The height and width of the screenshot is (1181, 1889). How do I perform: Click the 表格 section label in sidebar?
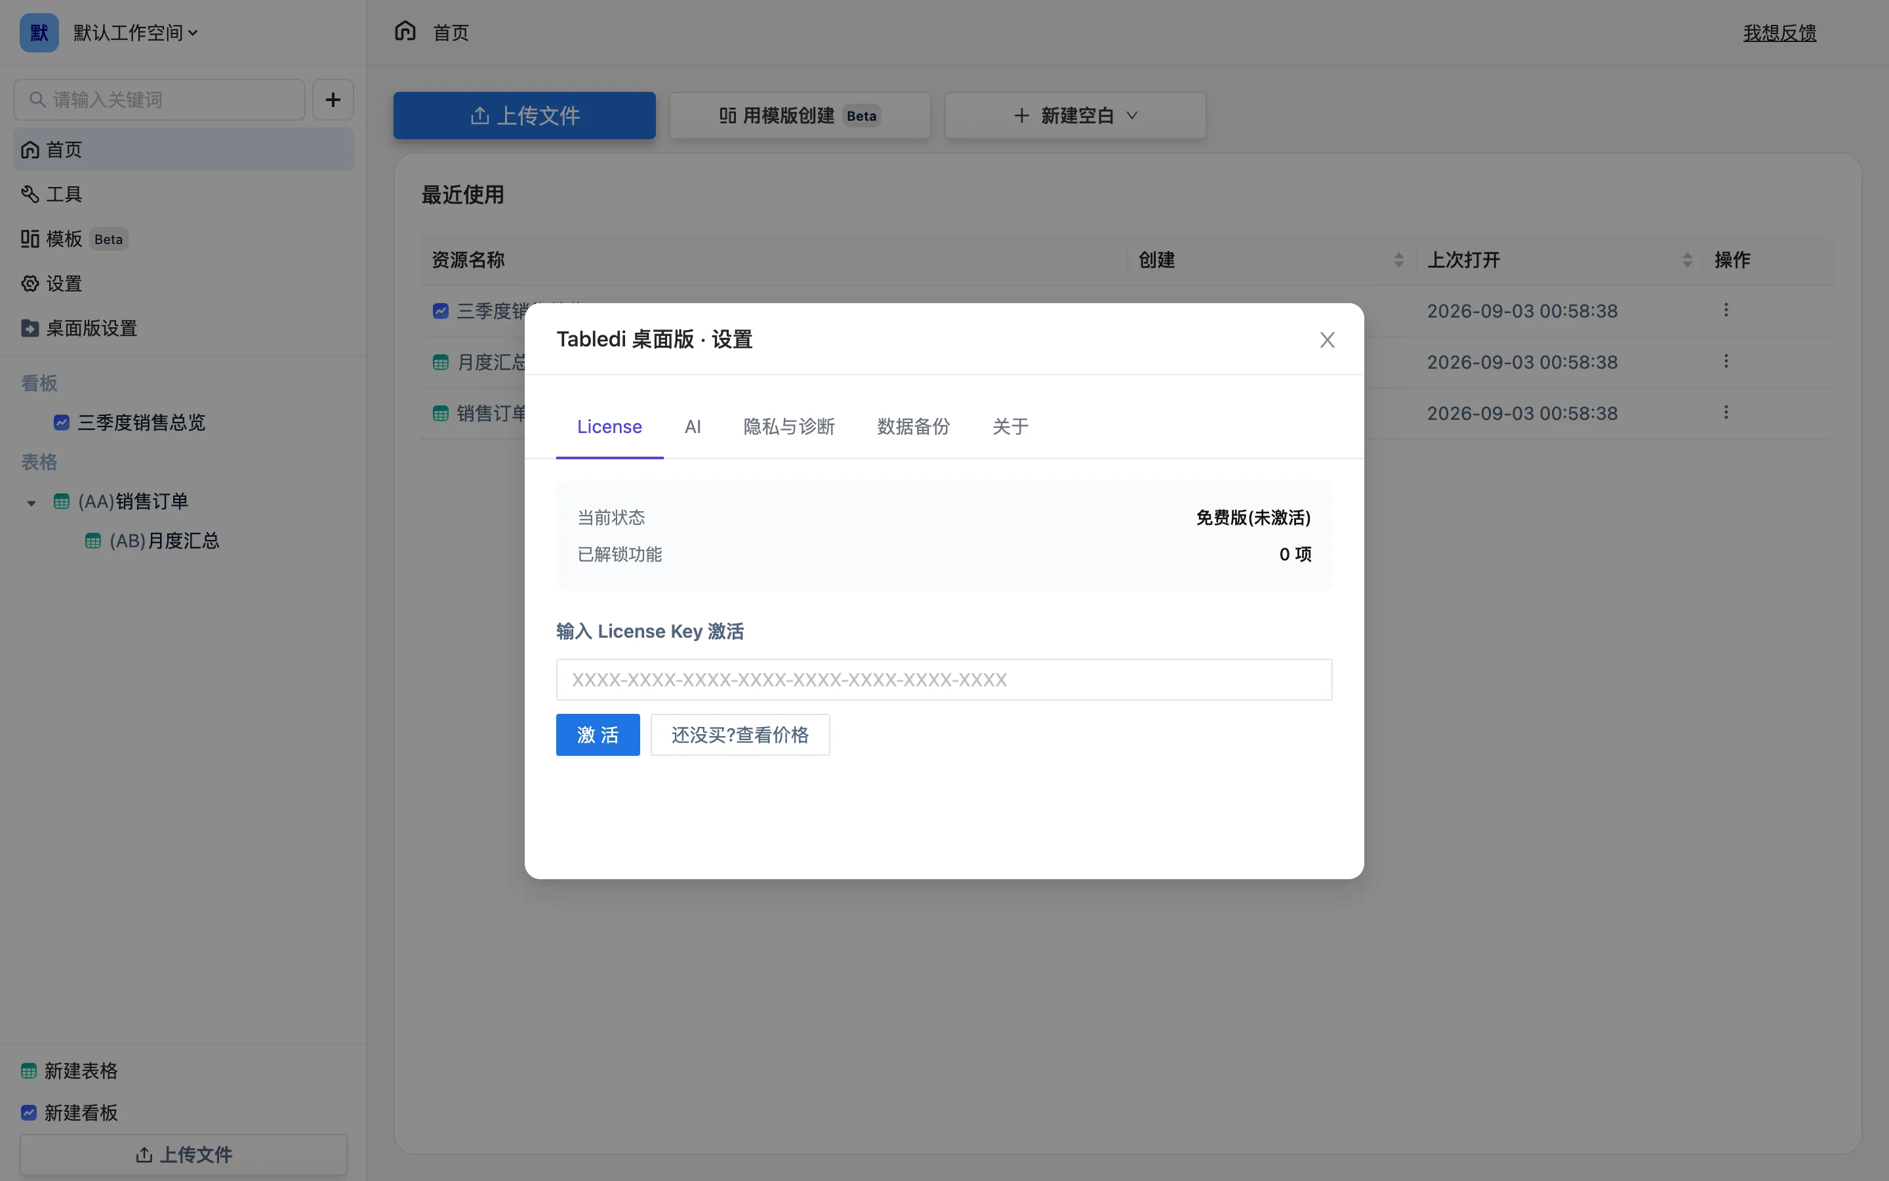[39, 463]
